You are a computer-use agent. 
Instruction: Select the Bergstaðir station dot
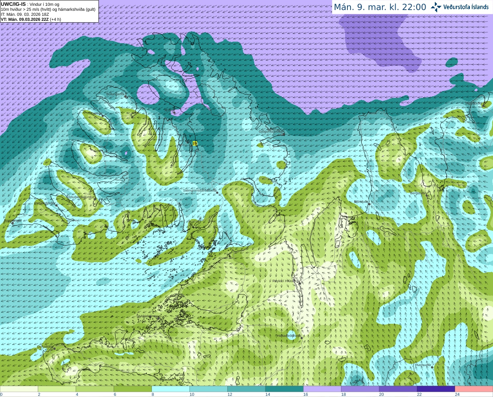pyautogui.click(x=426, y=195)
